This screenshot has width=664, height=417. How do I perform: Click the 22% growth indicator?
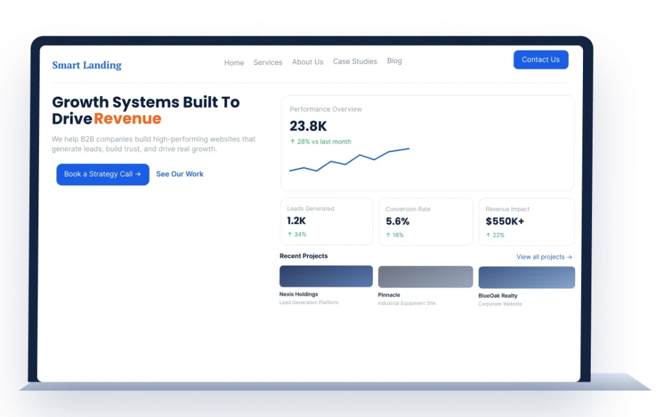click(495, 235)
